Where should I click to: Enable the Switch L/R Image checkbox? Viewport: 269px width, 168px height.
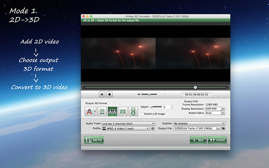(142, 114)
